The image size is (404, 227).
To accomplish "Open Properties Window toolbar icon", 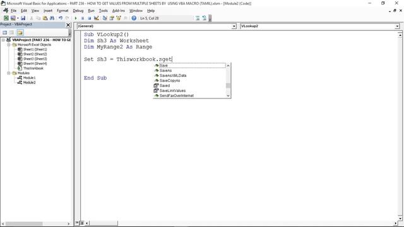I will (x=112, y=18).
